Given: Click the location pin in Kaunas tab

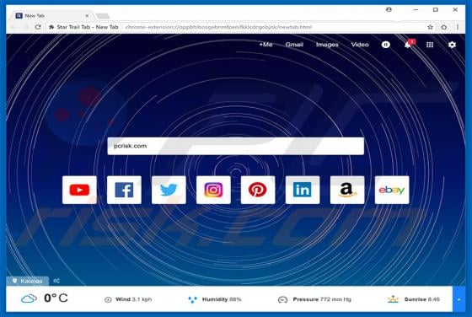Looking at the screenshot, I should (14, 281).
